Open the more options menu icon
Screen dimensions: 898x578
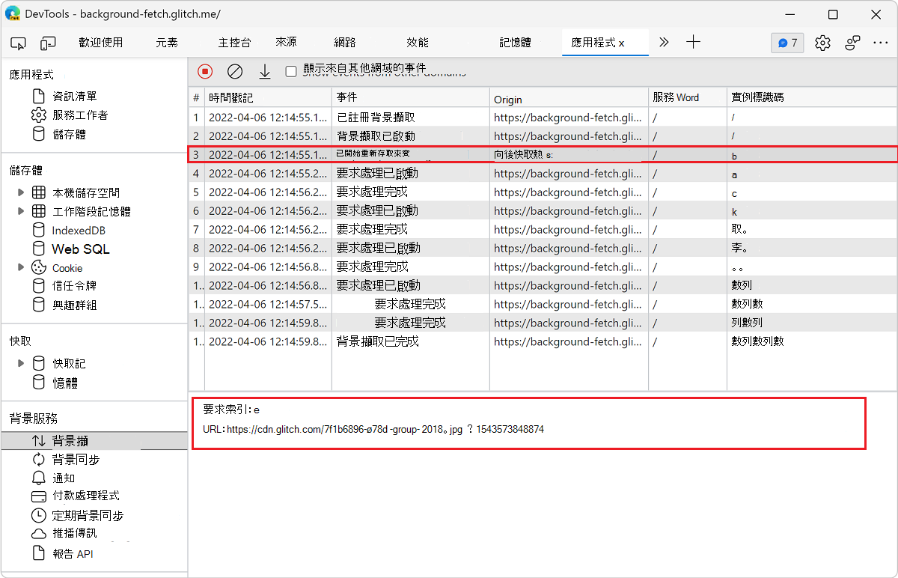click(x=882, y=43)
